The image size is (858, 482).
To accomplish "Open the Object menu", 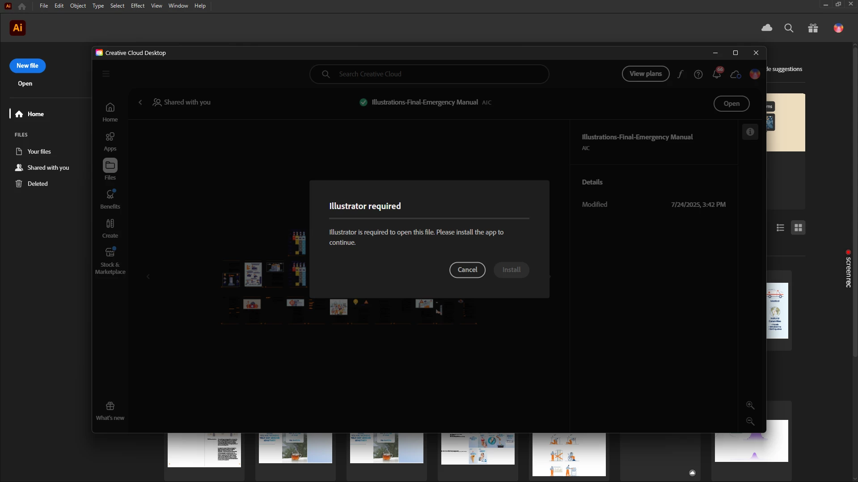I will tap(78, 6).
